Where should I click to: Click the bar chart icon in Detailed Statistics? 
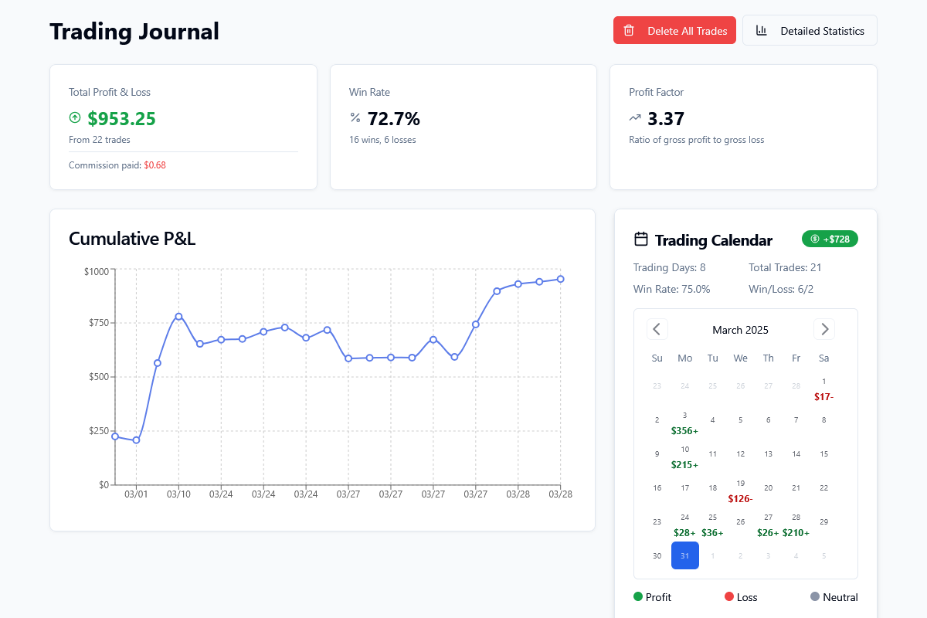[762, 31]
